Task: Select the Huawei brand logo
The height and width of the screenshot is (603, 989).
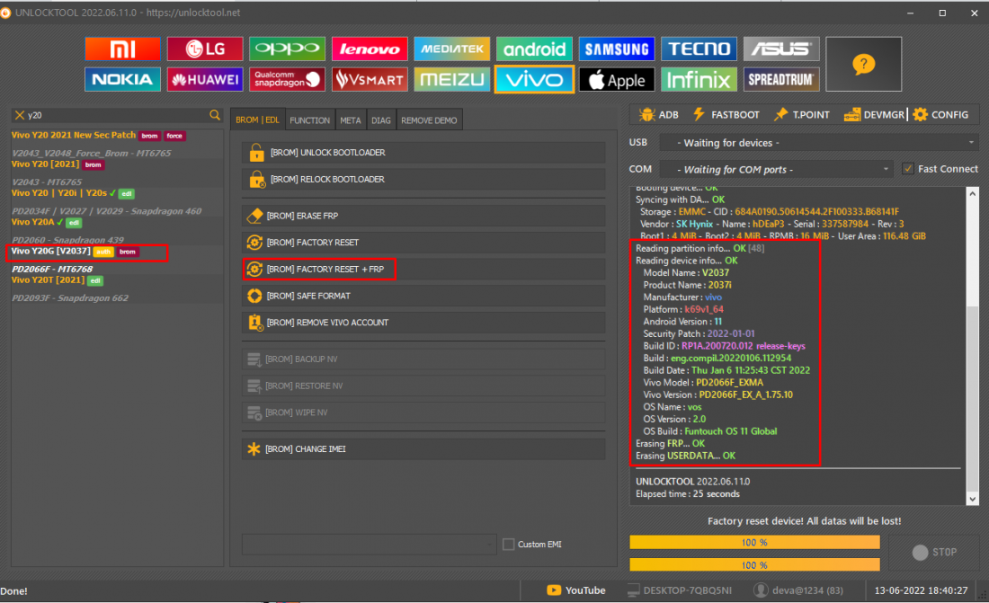Action: [x=205, y=79]
